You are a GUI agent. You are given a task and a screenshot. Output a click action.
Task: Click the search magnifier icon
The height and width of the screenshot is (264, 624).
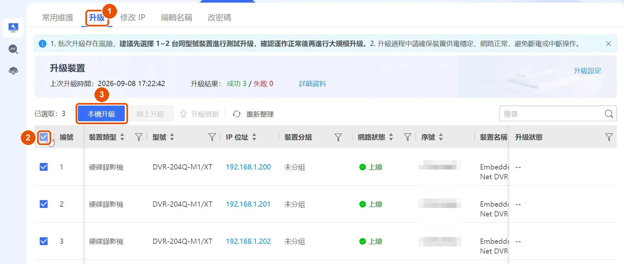tap(609, 114)
